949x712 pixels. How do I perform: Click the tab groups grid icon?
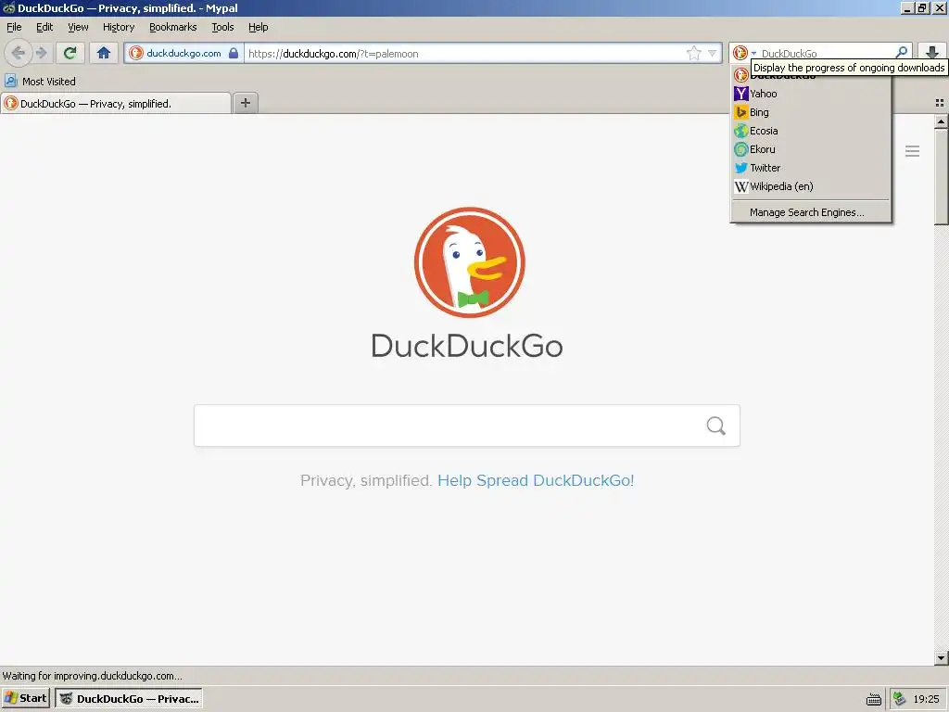[940, 103]
